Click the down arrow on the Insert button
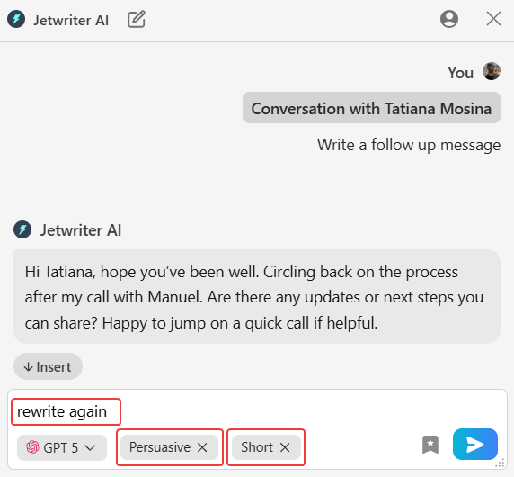The image size is (514, 477). 29,366
